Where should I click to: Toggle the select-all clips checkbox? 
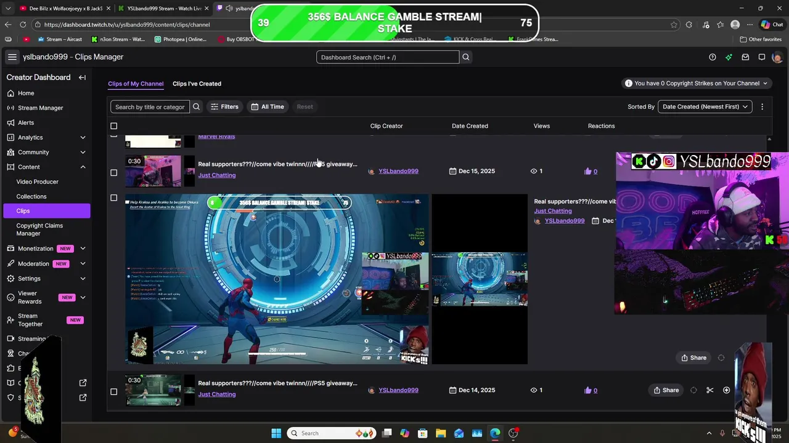pos(113,126)
